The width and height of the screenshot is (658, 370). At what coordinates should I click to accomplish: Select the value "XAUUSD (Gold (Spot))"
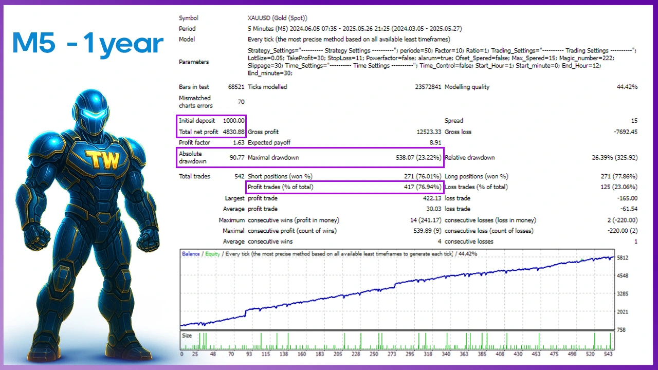tap(278, 18)
